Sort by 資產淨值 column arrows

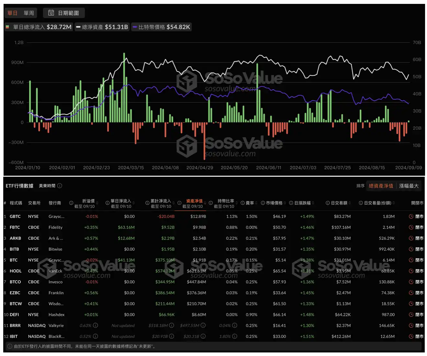[x=205, y=203]
